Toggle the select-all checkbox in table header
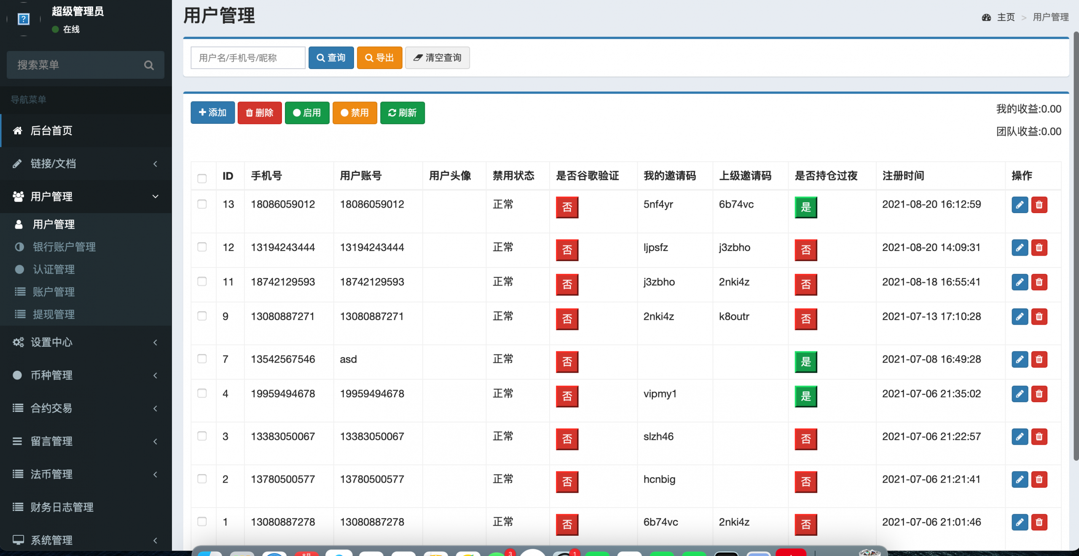1079x556 pixels. [x=202, y=178]
